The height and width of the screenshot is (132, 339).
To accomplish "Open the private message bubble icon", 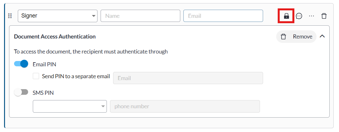I will coord(299,16).
